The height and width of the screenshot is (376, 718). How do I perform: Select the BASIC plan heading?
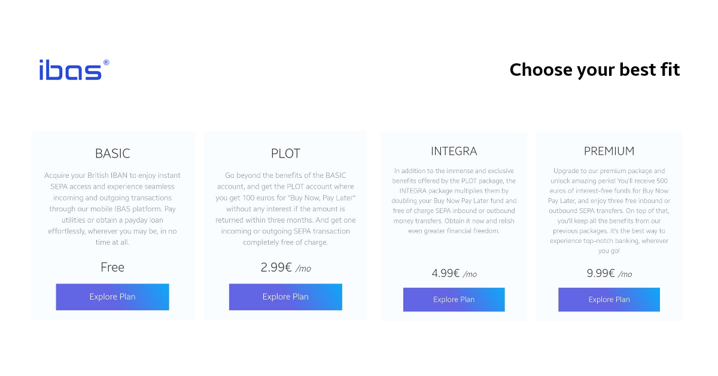click(112, 153)
